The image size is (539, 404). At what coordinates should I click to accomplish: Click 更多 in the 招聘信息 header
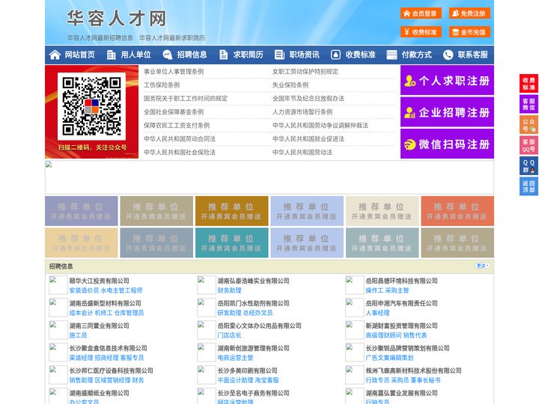(x=482, y=266)
